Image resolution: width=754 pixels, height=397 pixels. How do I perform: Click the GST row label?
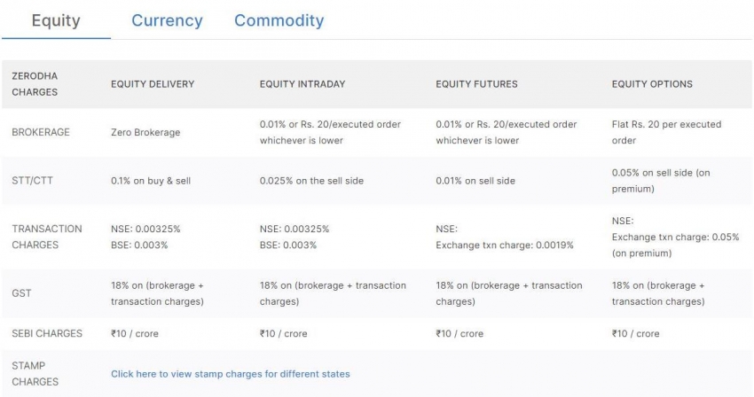(x=21, y=293)
